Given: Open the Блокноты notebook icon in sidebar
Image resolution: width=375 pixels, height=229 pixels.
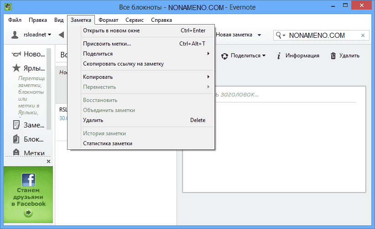Looking at the screenshot, I should tap(16, 139).
